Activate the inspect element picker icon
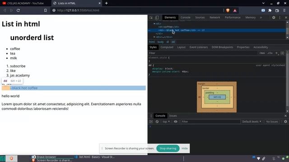 [x=151, y=18]
